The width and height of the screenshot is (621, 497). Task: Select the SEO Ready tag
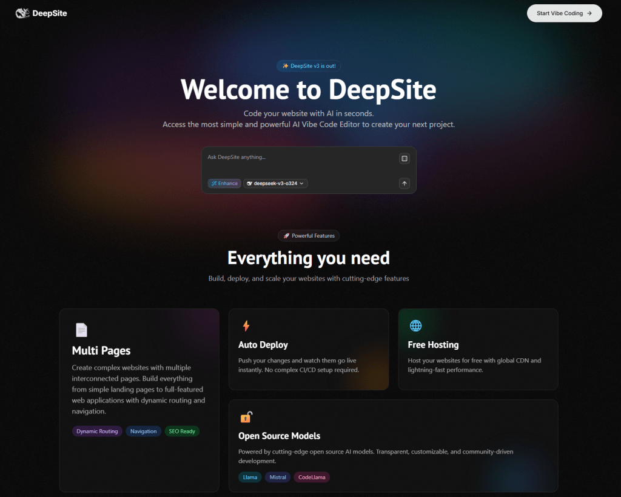click(182, 432)
